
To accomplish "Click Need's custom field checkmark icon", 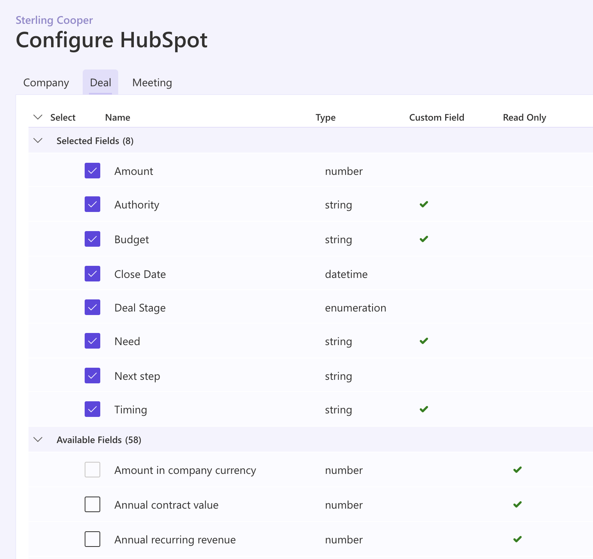I will (424, 341).
